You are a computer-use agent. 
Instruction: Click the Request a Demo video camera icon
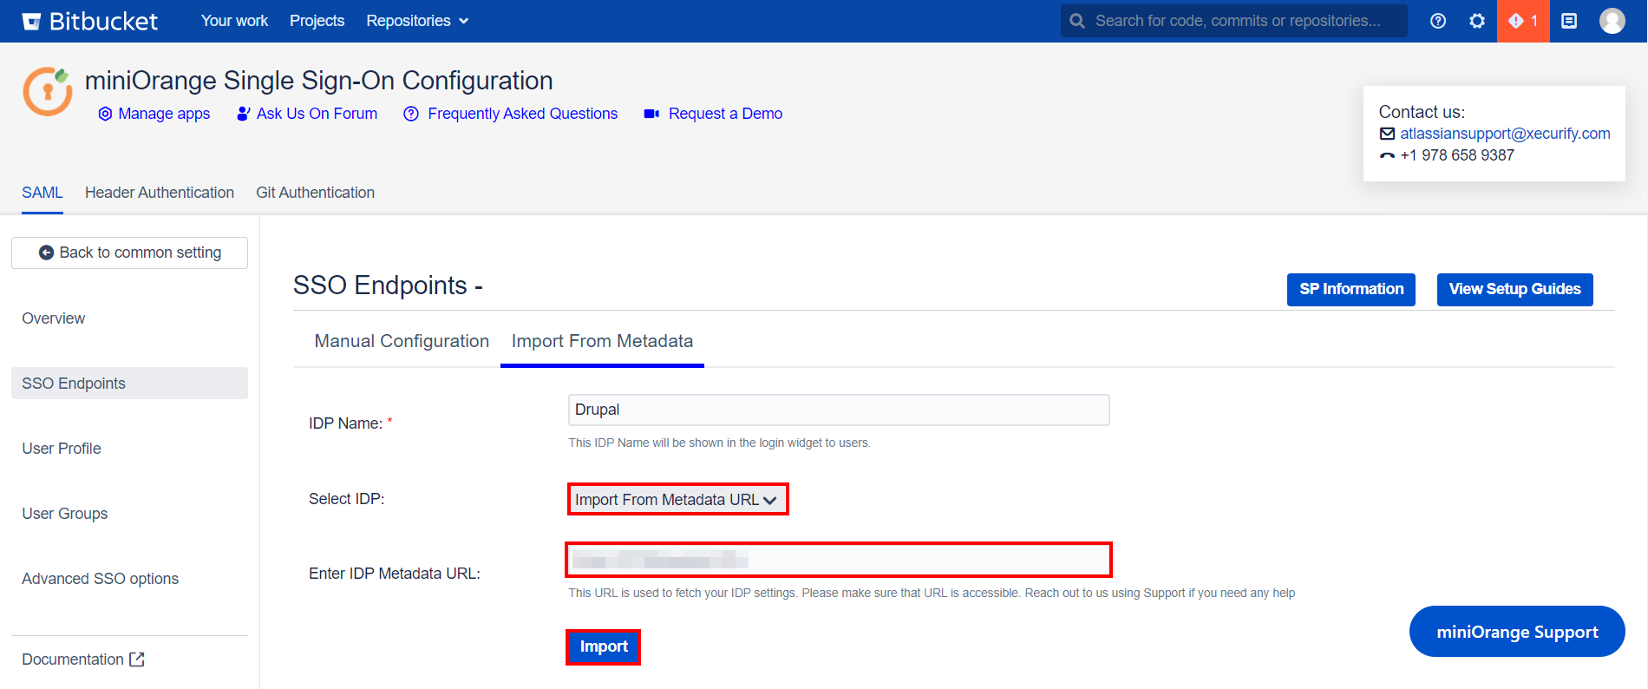pos(651,114)
